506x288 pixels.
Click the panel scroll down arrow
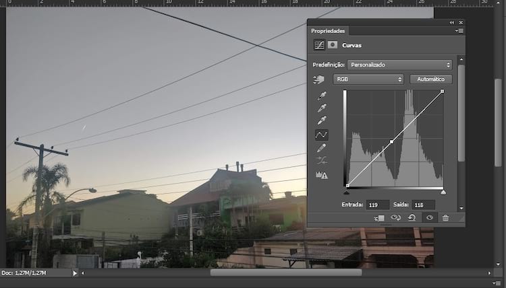coord(461,208)
